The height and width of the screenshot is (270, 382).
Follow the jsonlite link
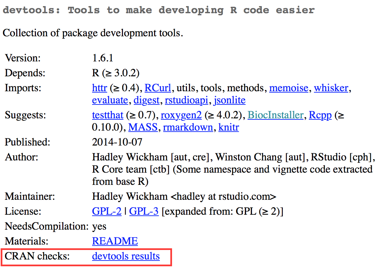pyautogui.click(x=230, y=100)
